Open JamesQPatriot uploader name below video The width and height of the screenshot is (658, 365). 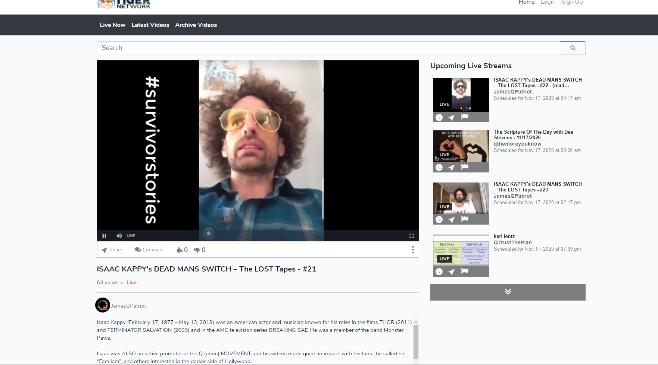point(128,306)
